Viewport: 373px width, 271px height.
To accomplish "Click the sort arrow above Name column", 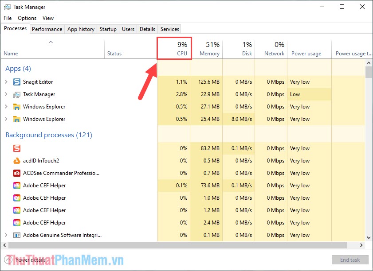I will [x=51, y=42].
